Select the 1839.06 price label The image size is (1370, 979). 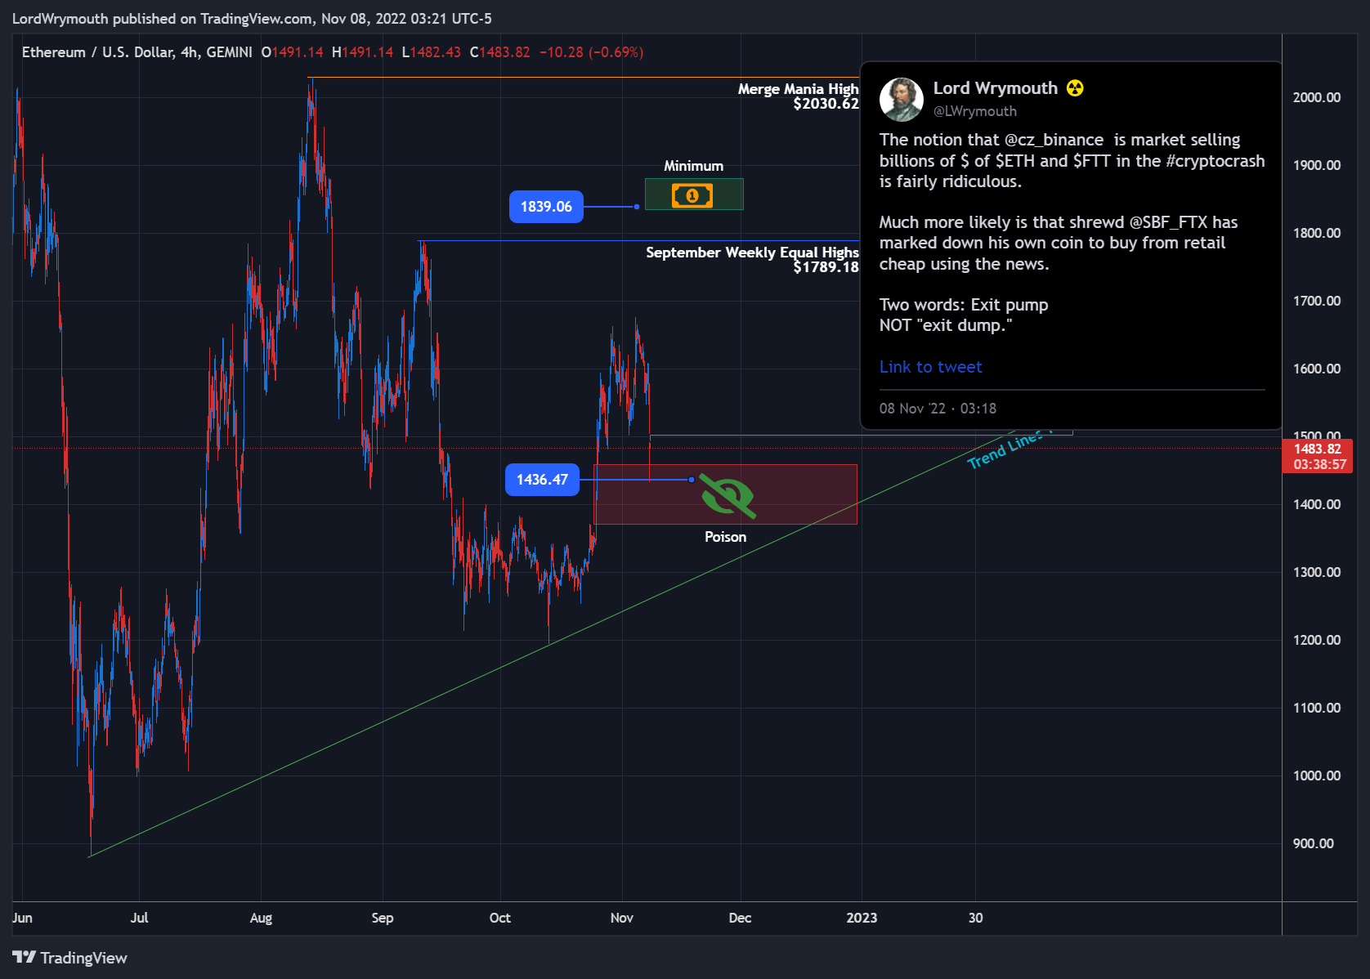546,207
